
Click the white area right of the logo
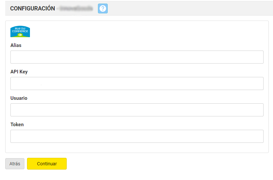[146, 31]
